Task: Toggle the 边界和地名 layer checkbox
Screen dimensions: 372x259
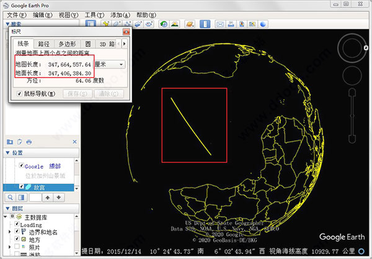Action: [17, 231]
